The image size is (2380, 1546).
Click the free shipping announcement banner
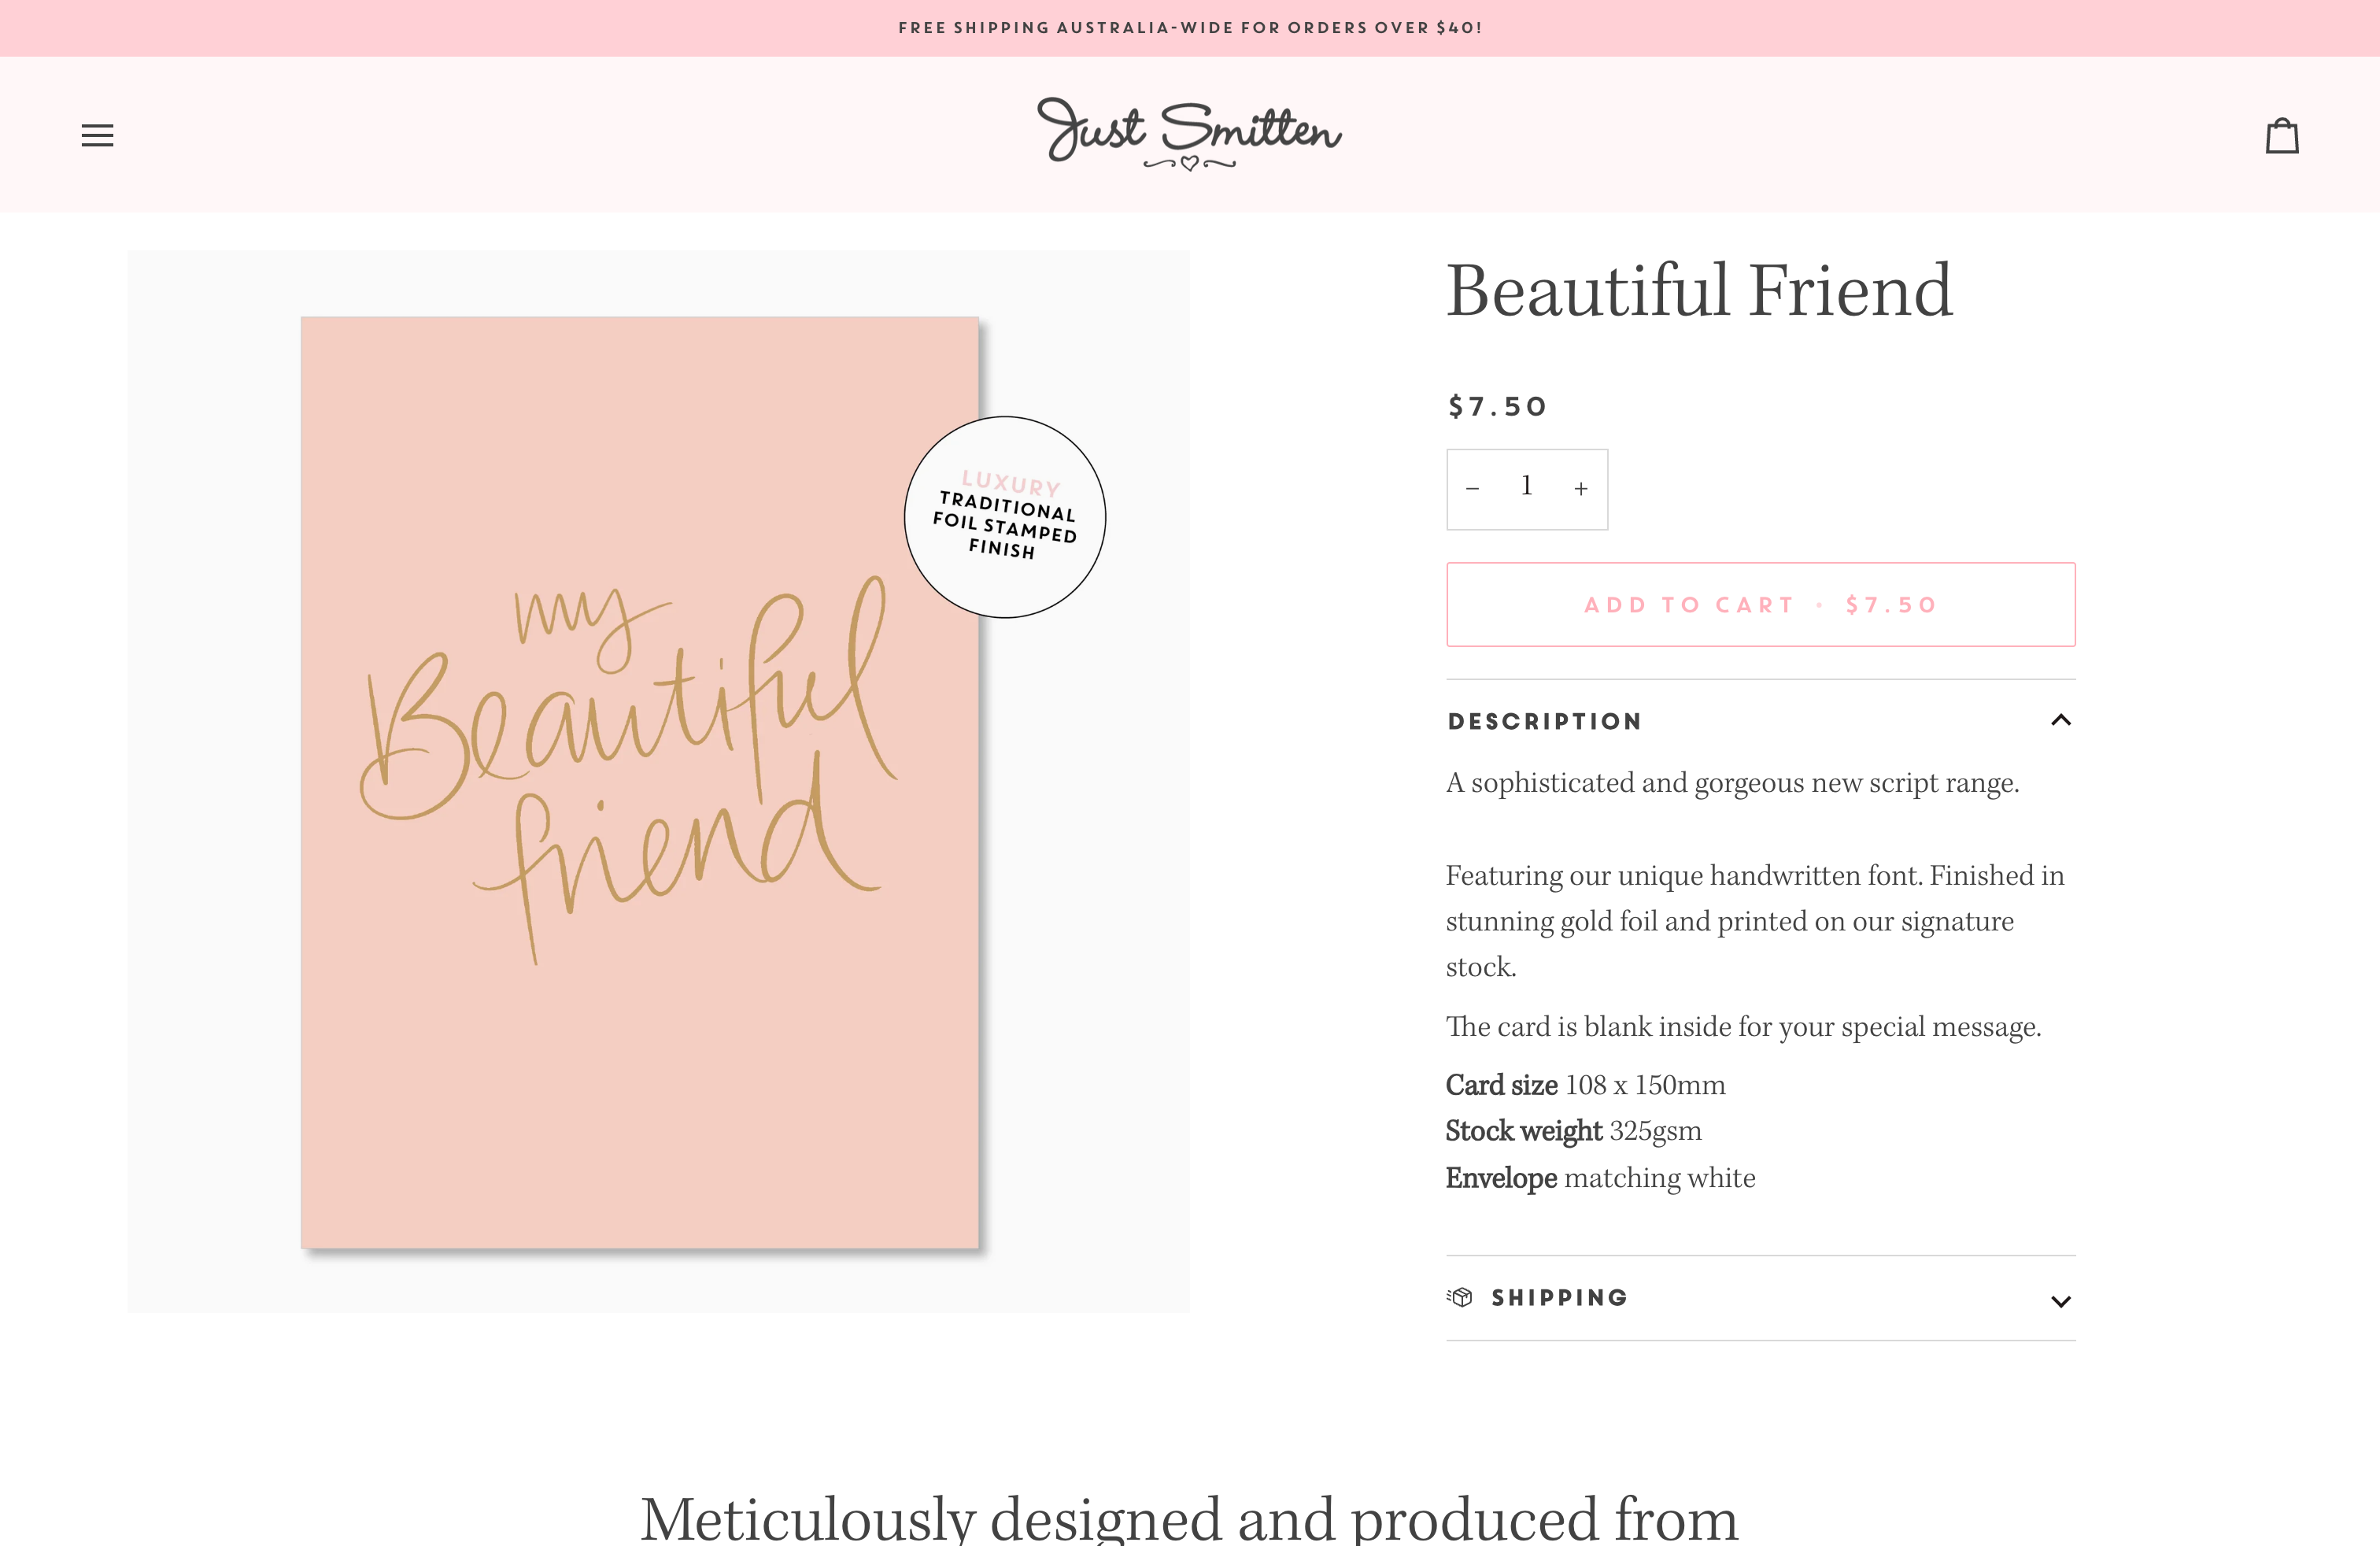(x=1189, y=27)
